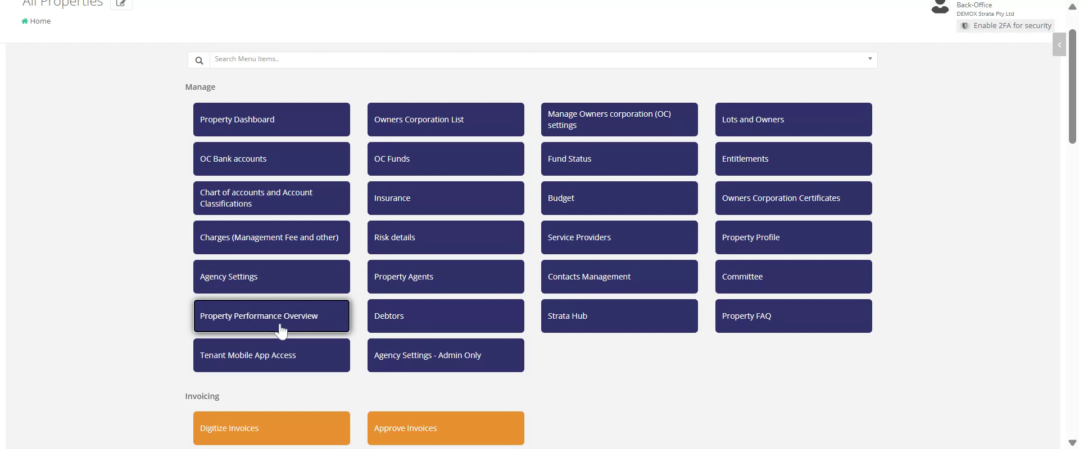Screen dimensions: 1079x449
Task: Open the Strata Hub tile
Action: [x=619, y=316]
